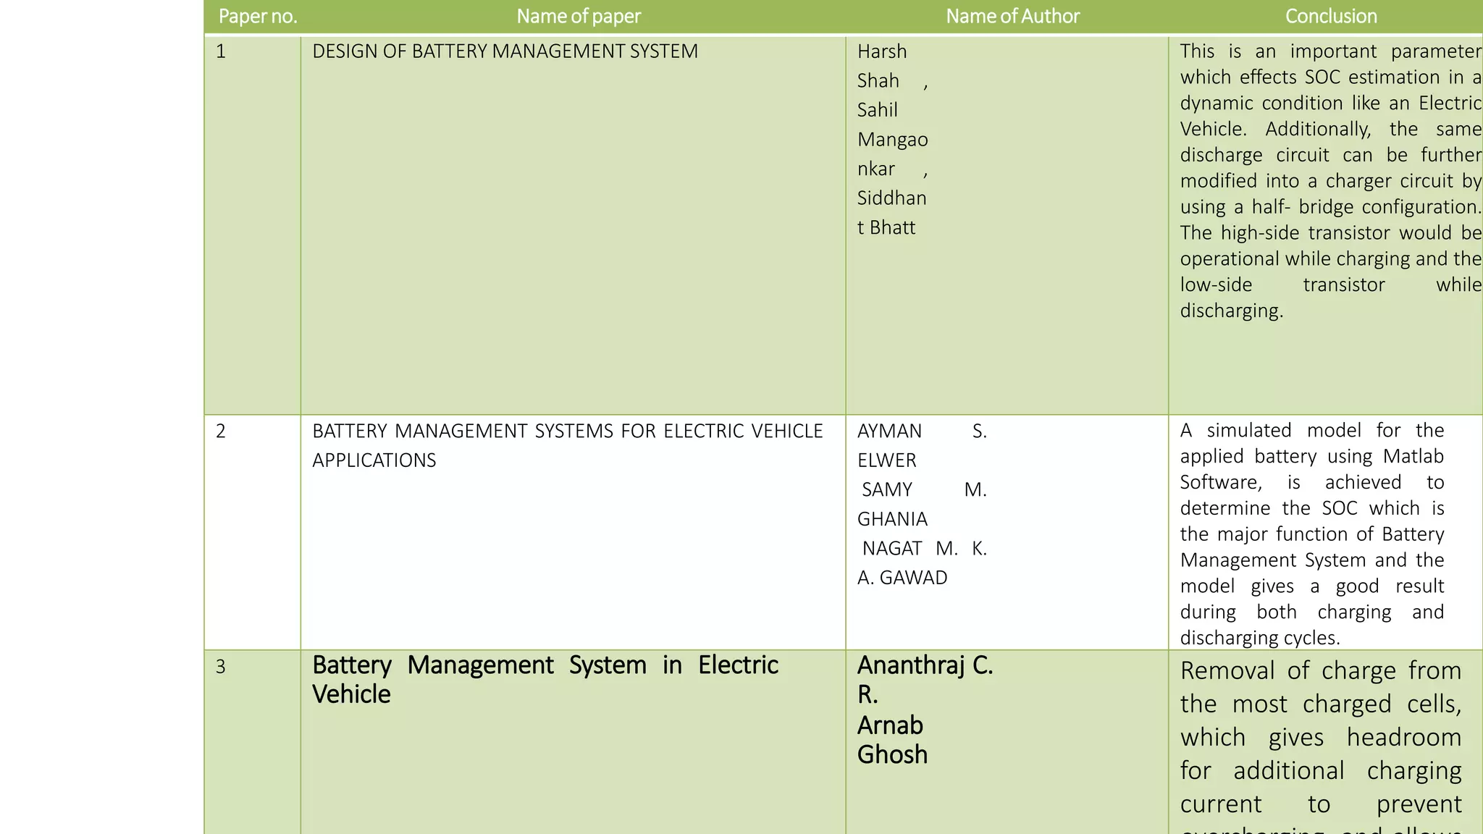The height and width of the screenshot is (834, 1483).
Task: Click the 'Name of Author' column header
Action: pyautogui.click(x=1012, y=17)
